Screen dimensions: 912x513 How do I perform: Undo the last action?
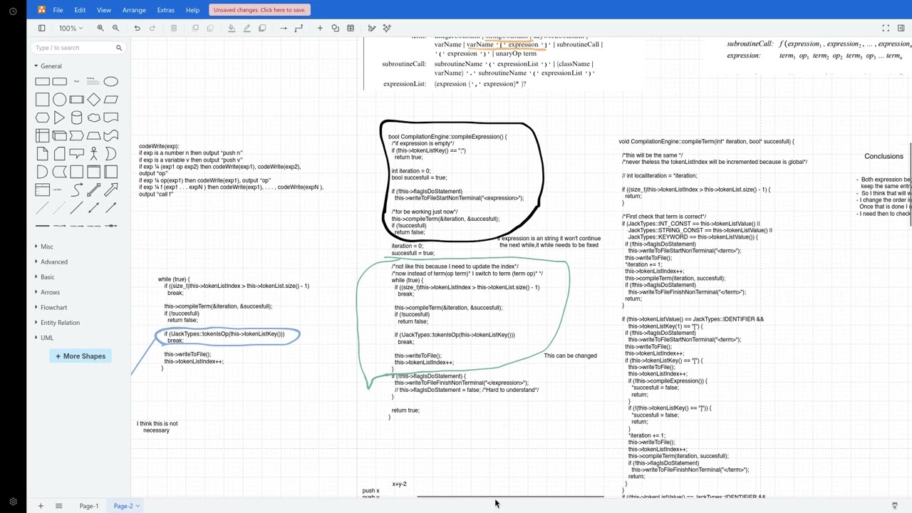[137, 28]
